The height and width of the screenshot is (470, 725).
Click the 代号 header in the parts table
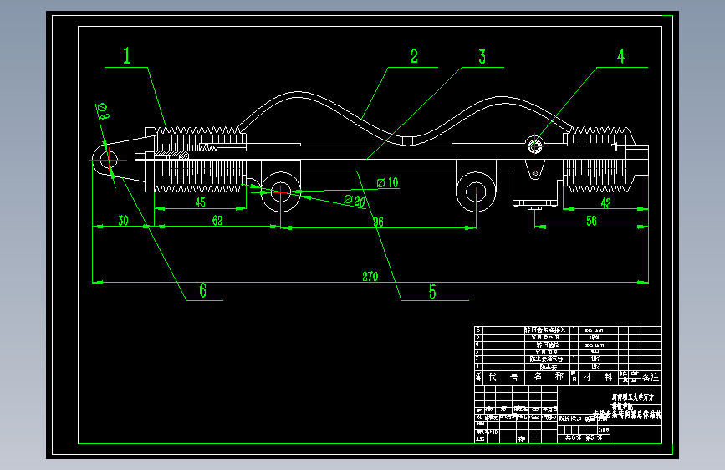(x=503, y=377)
